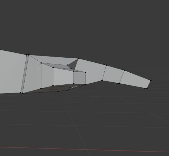Select the lower vertex at the mesh's tapered tip
The image size is (169, 156).
147,88
